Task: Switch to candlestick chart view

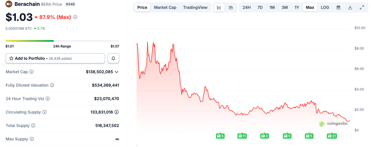Action: point(231,7)
